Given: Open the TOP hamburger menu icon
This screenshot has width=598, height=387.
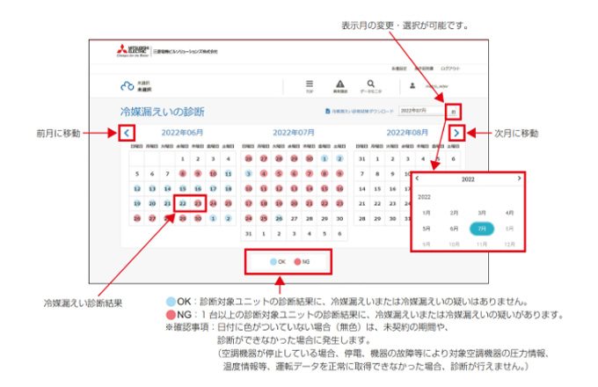Looking at the screenshot, I should point(309,84).
